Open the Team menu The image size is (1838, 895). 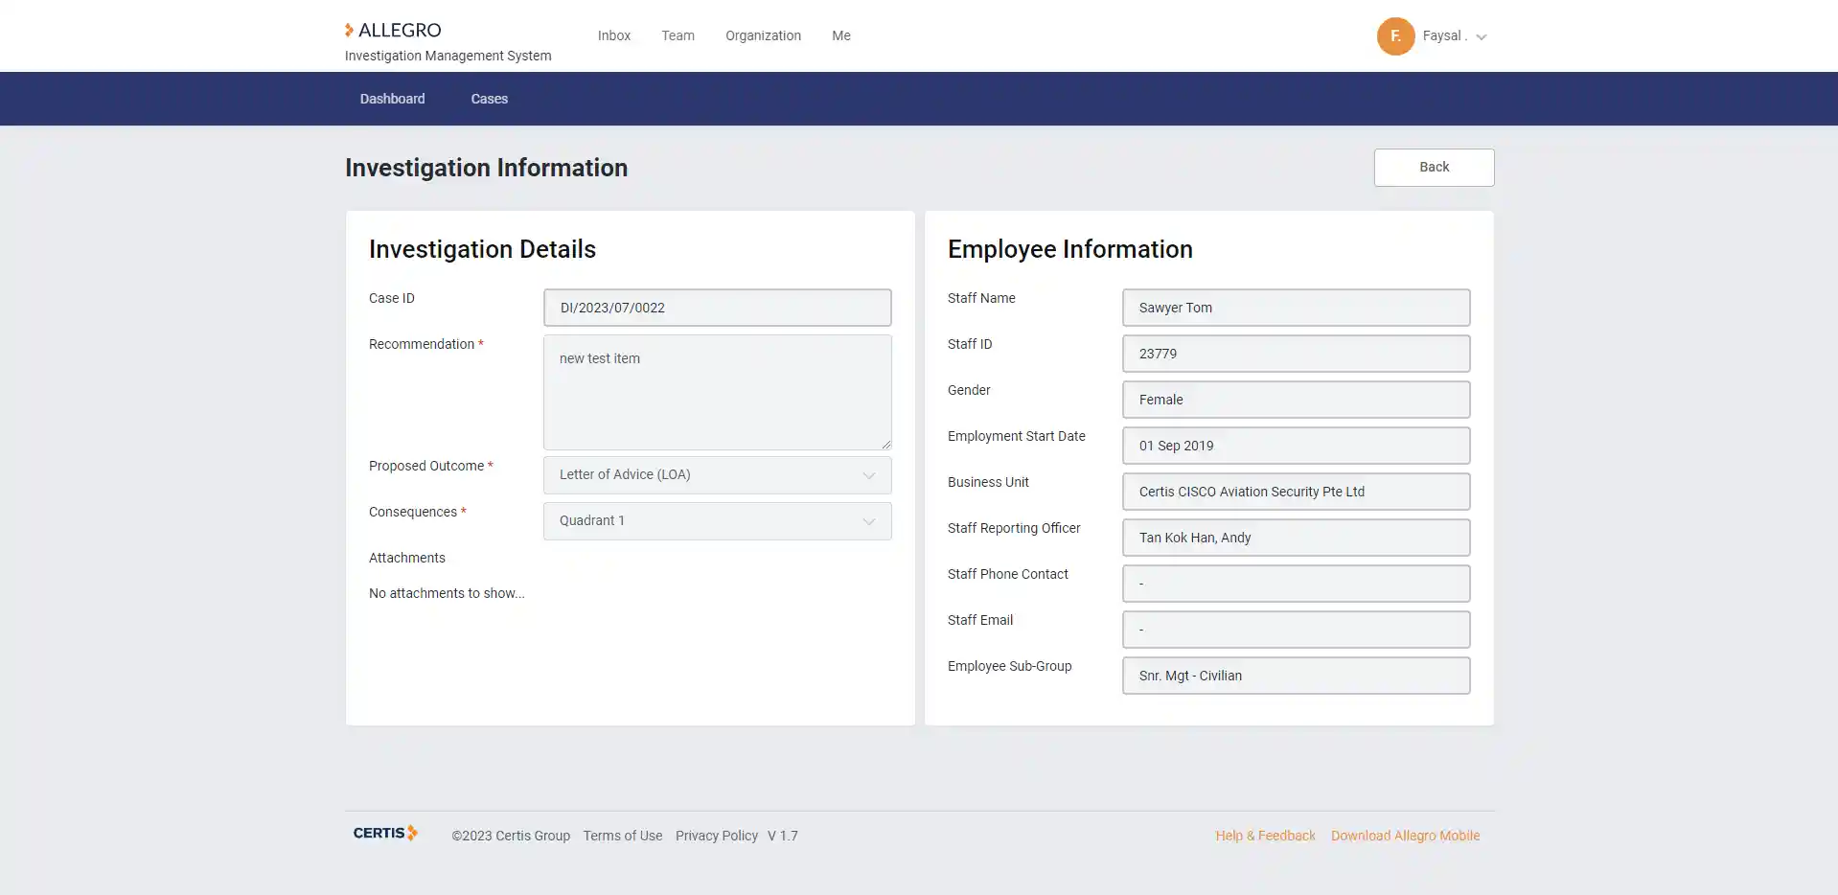click(678, 35)
